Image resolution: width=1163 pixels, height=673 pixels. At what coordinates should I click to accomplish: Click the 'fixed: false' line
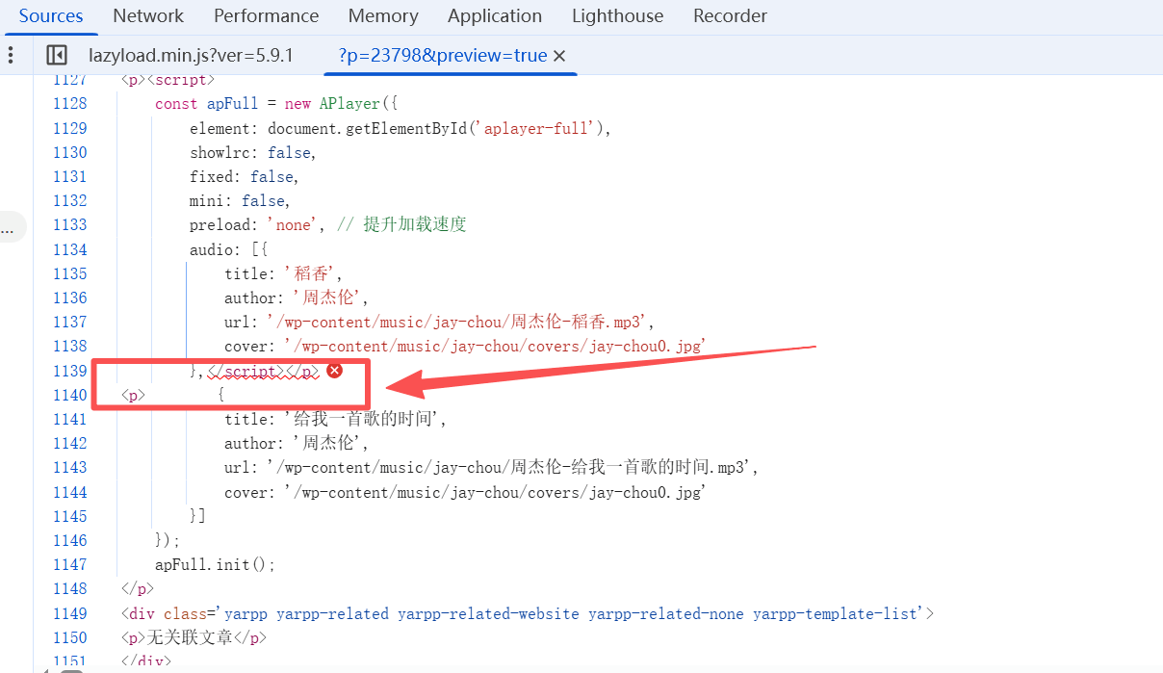[244, 176]
